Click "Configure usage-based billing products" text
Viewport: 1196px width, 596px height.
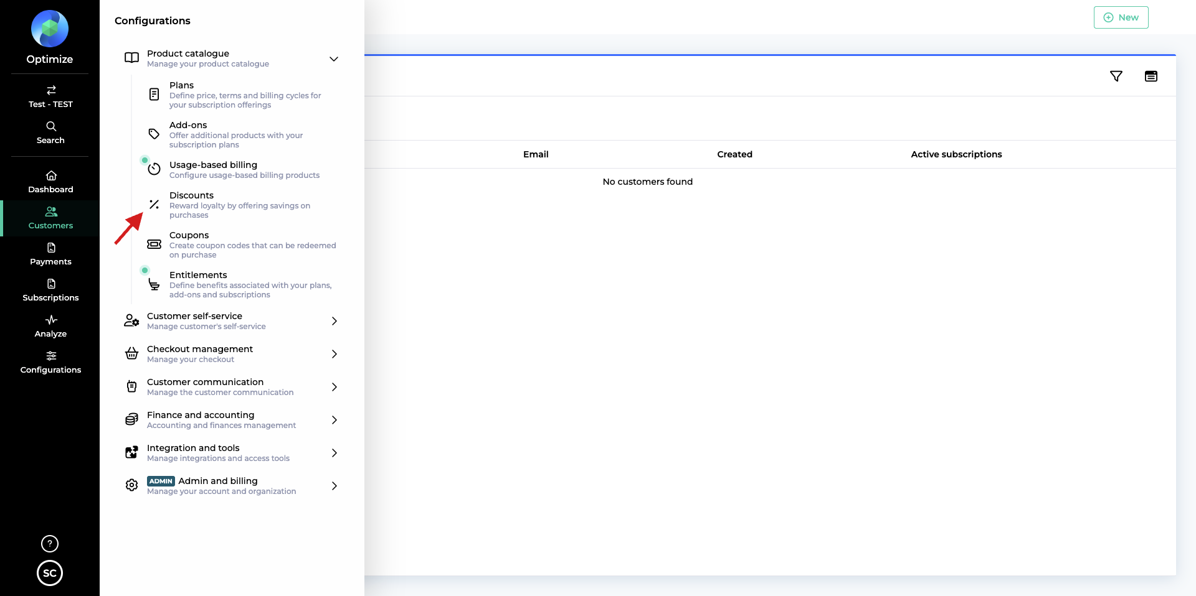pos(245,175)
